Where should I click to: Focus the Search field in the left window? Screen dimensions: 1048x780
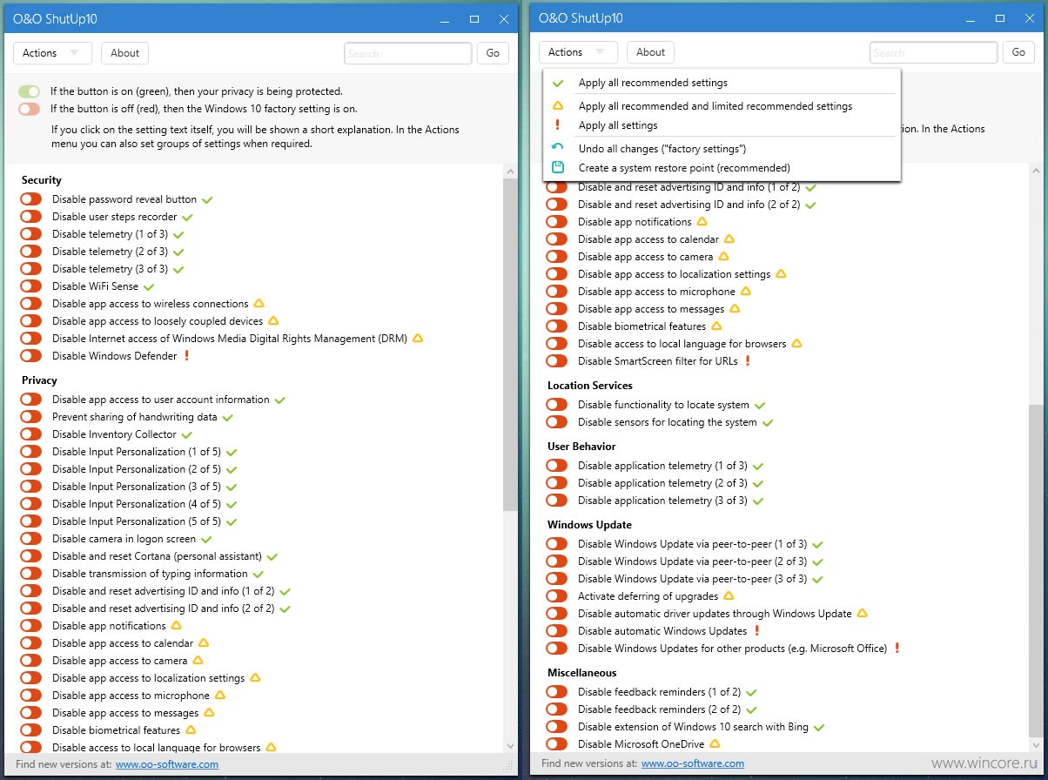click(x=408, y=53)
